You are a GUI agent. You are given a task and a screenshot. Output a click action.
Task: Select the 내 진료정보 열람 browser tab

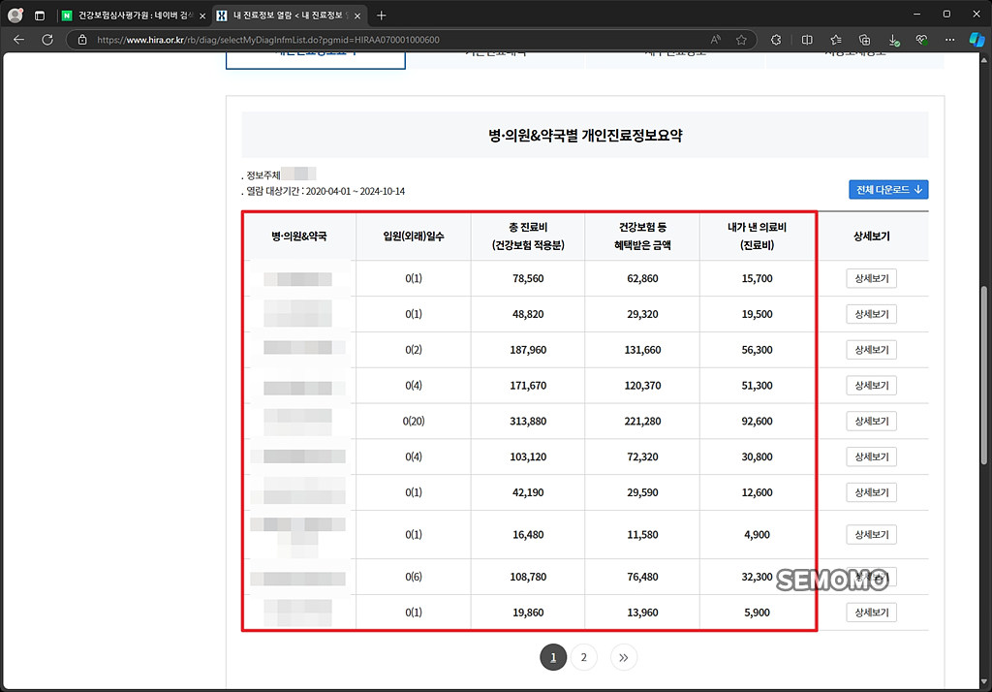tap(288, 16)
